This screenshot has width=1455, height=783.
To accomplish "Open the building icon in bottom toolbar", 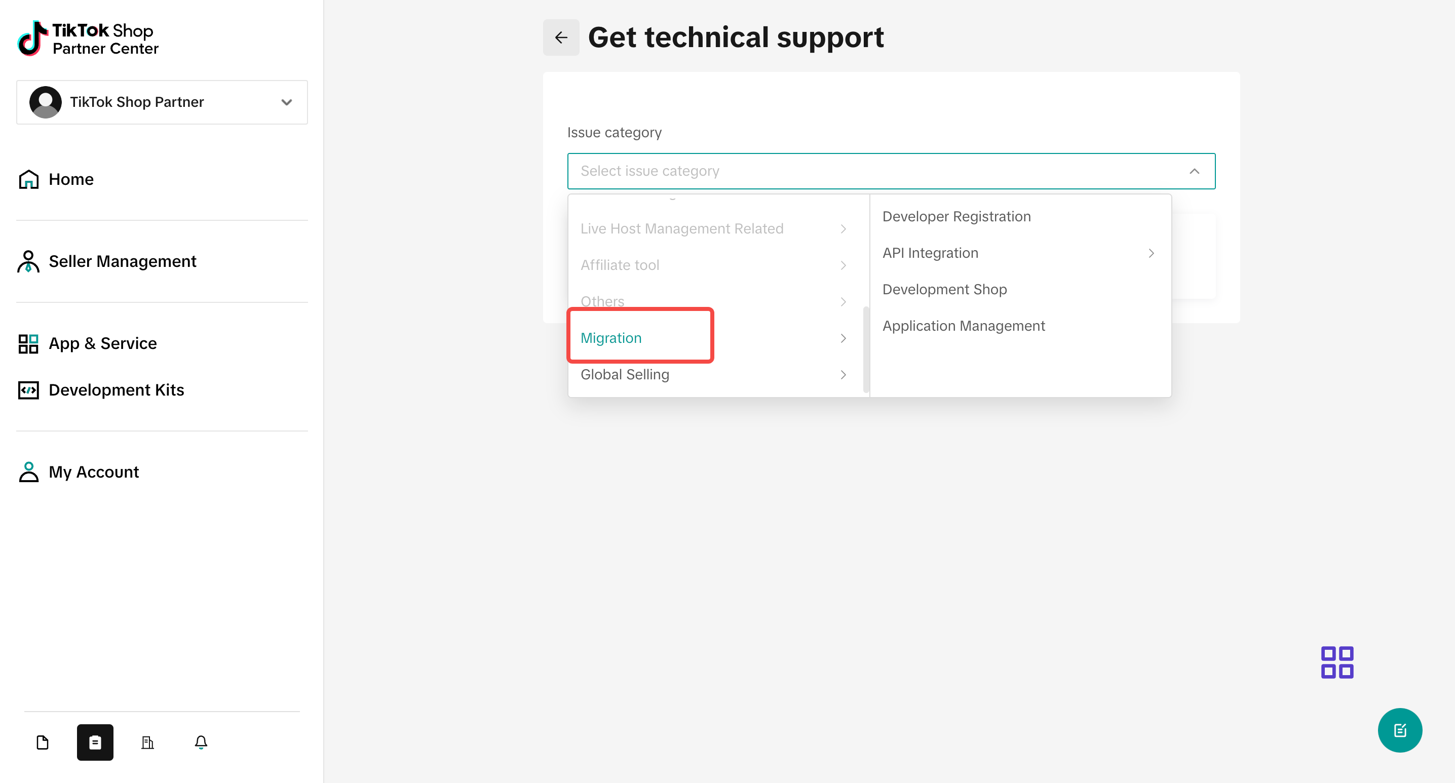I will pyautogui.click(x=147, y=742).
